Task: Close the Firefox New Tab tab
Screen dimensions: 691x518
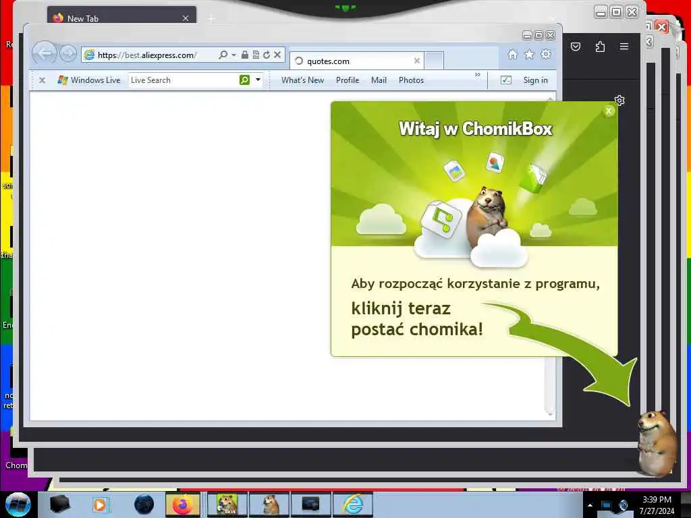Action: (186, 18)
